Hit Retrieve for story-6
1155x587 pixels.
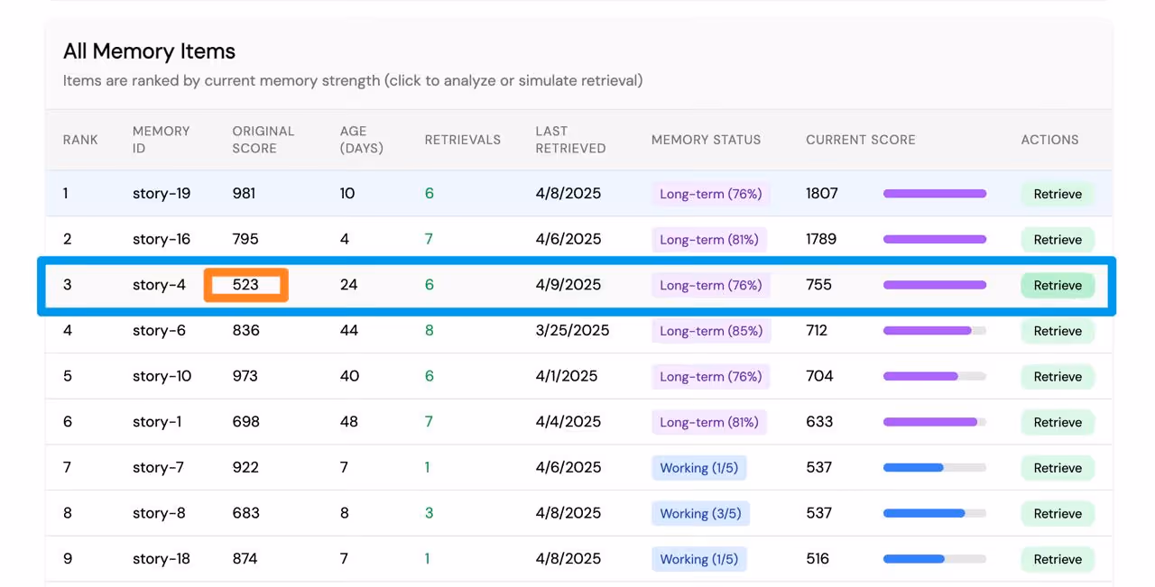(1057, 331)
